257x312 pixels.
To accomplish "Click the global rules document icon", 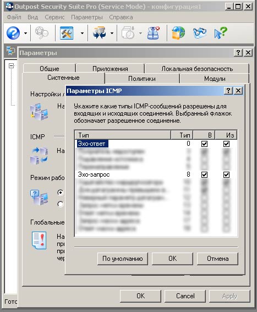I will coord(39,240).
